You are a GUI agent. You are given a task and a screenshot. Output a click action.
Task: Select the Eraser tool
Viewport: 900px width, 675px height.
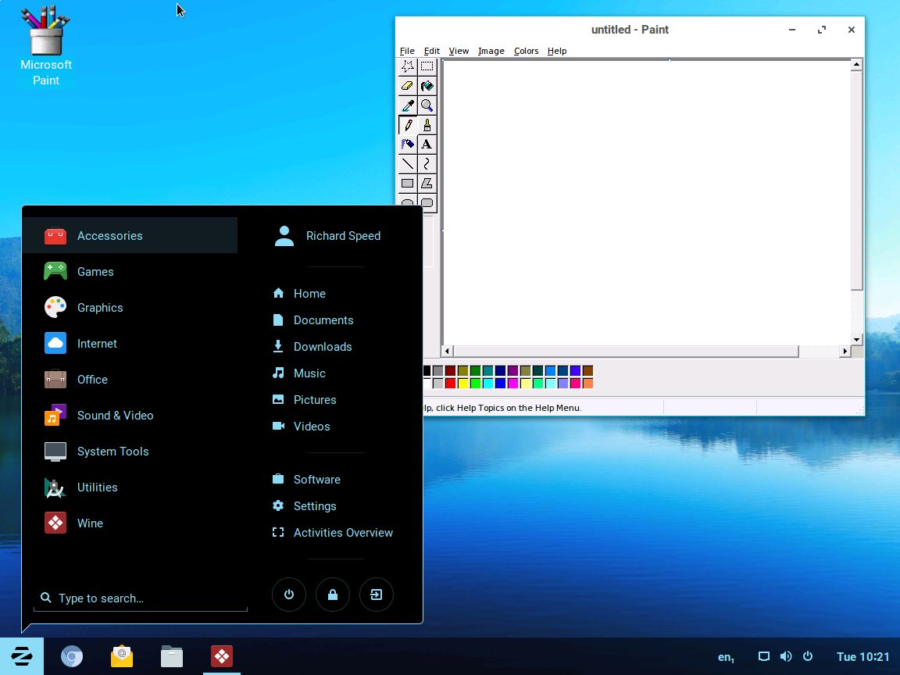click(x=407, y=86)
